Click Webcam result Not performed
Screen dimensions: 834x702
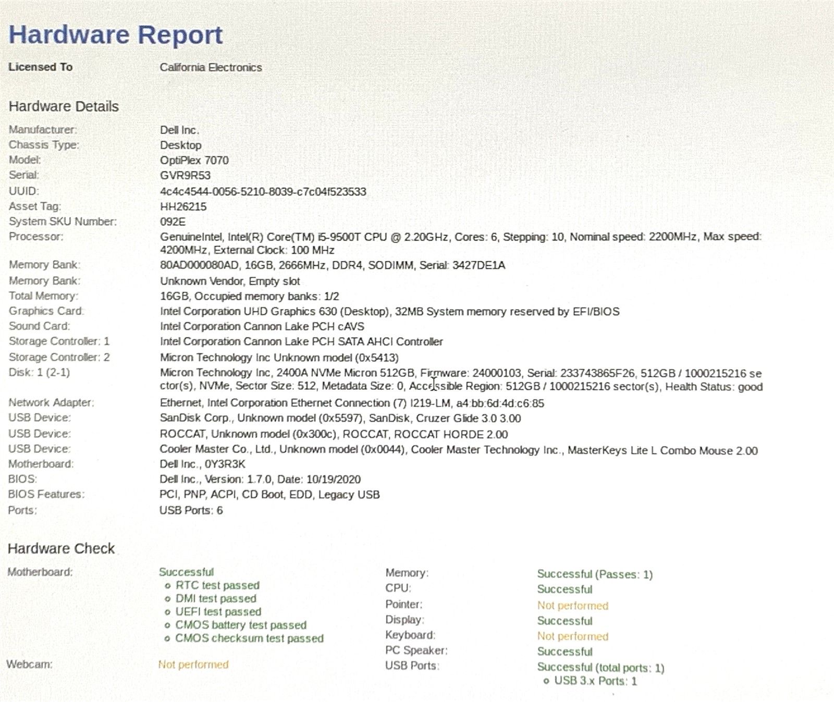point(193,664)
